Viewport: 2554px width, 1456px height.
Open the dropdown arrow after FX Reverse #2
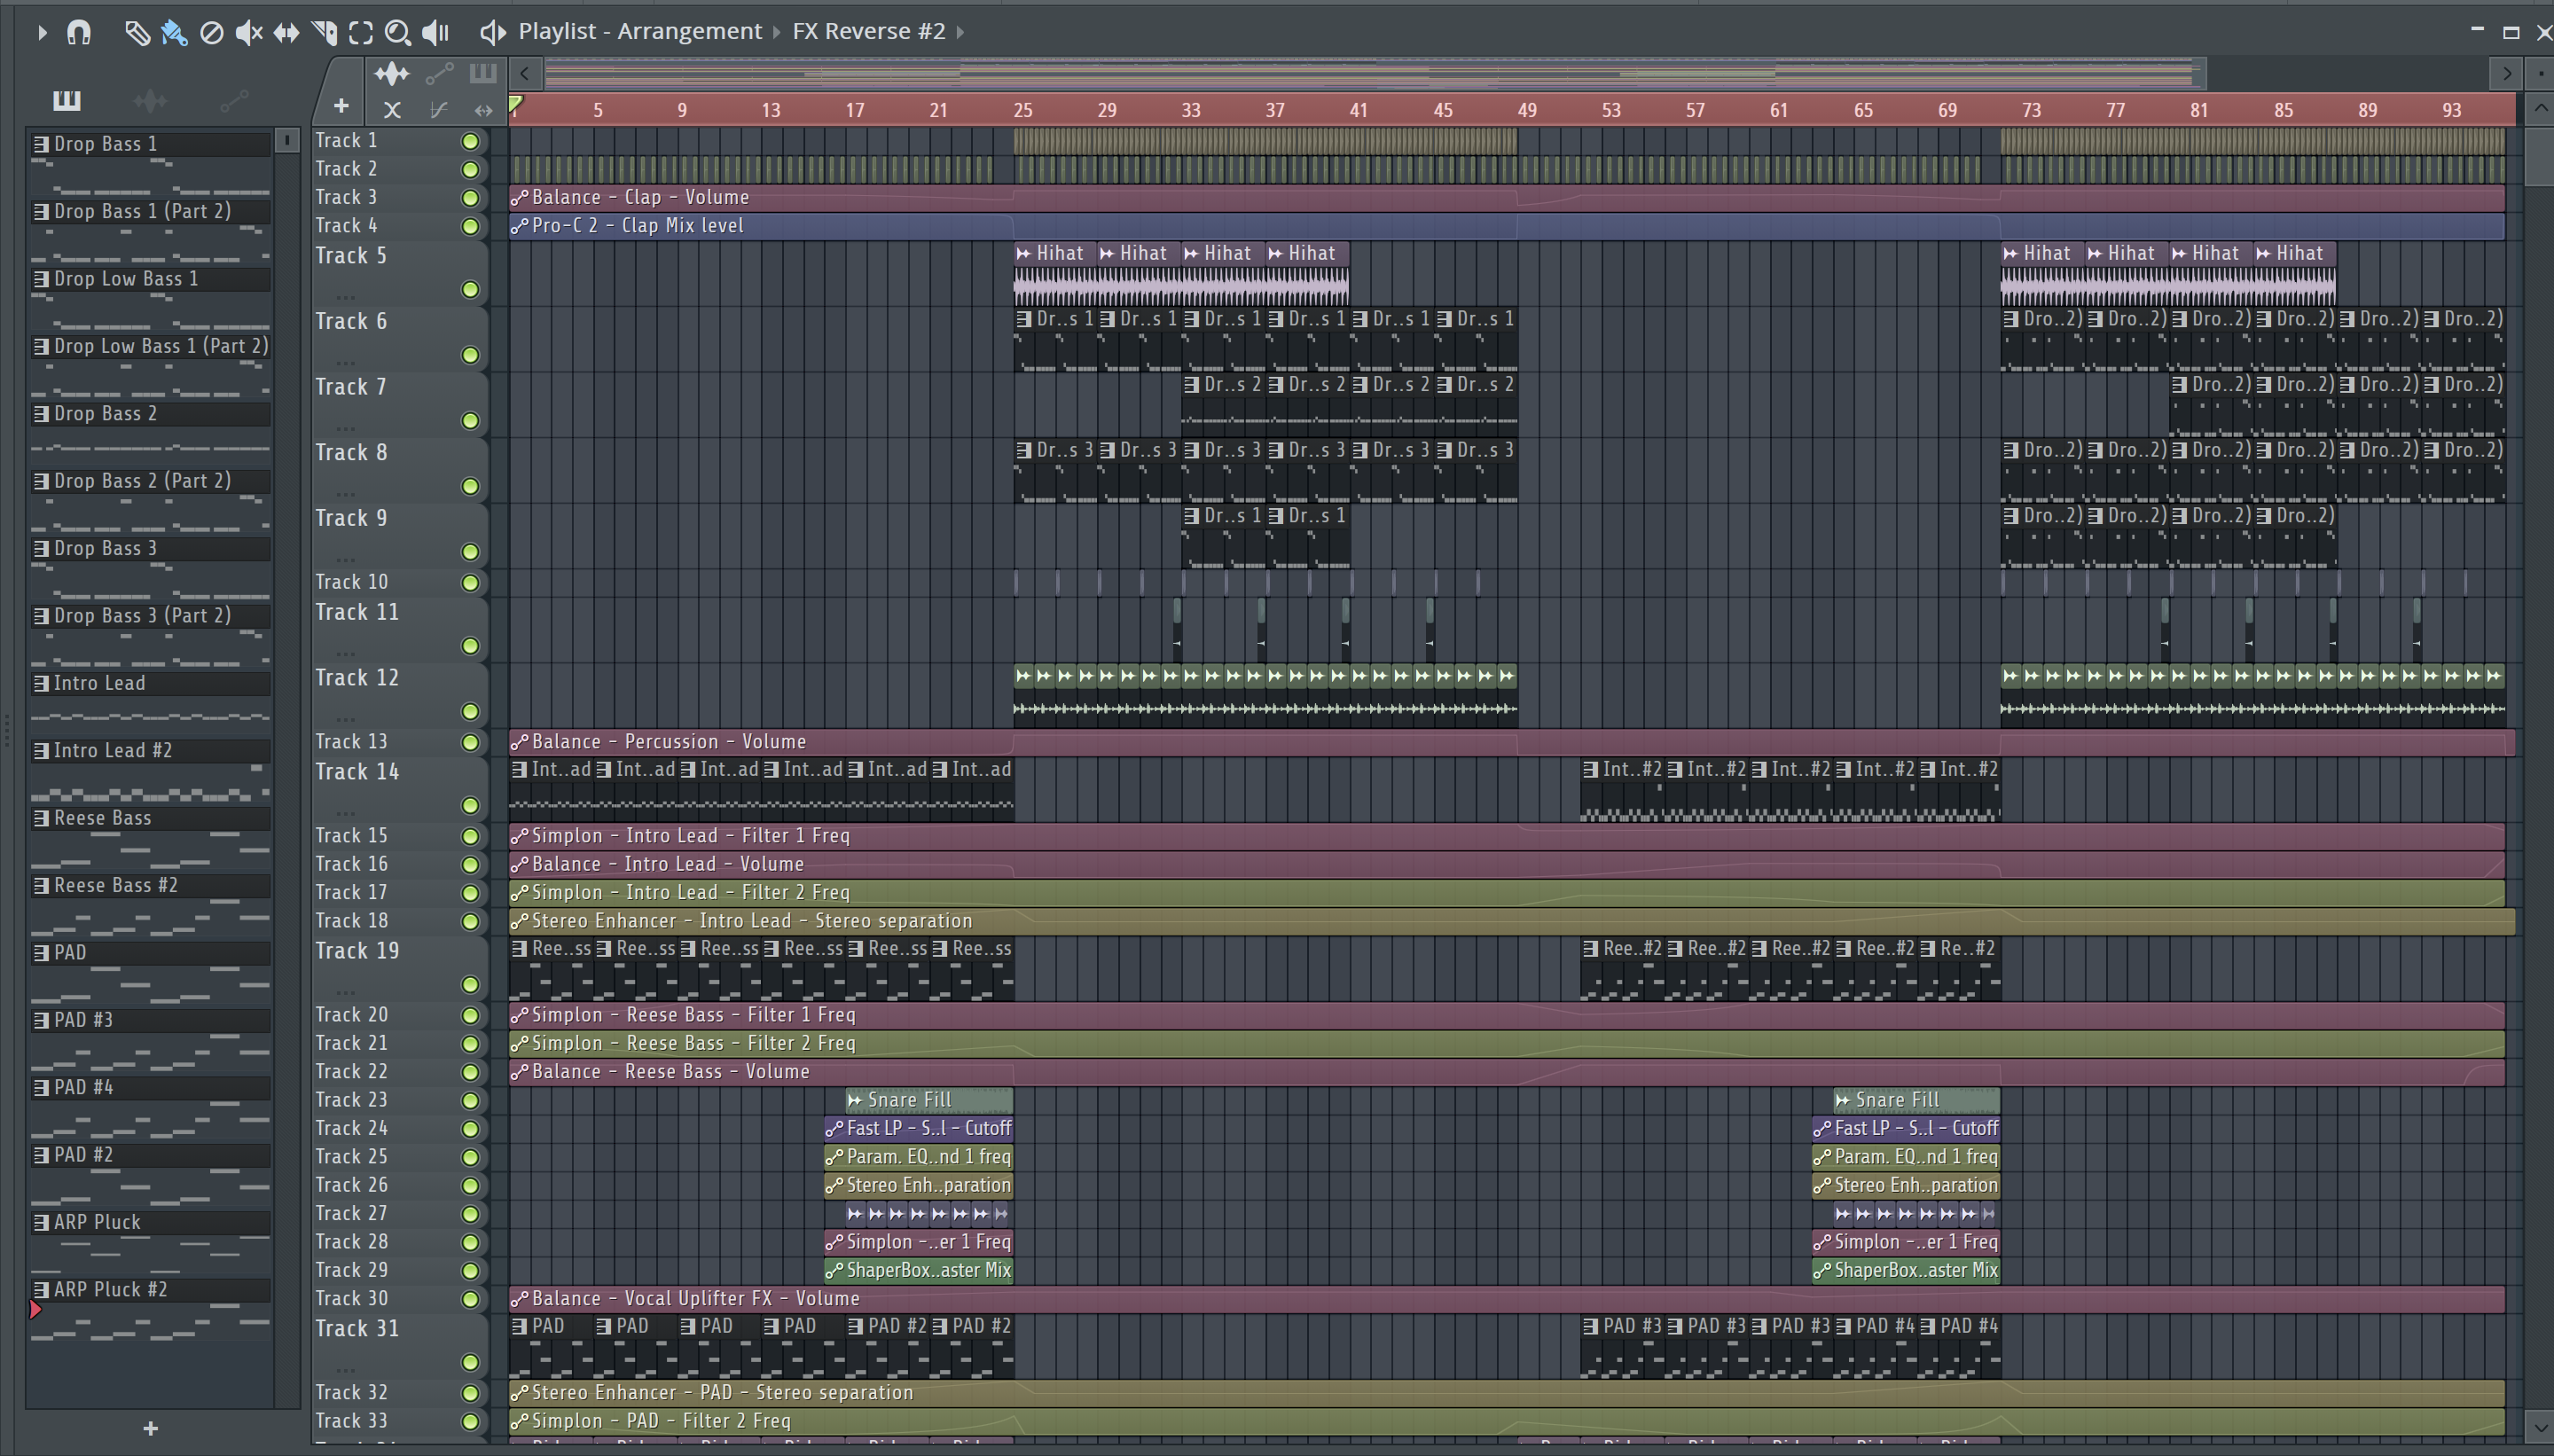[x=960, y=32]
